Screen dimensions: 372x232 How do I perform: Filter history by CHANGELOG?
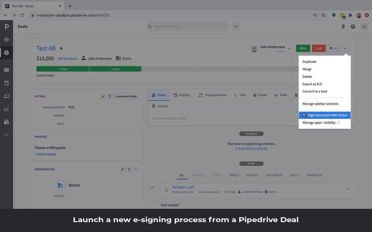click(314, 175)
